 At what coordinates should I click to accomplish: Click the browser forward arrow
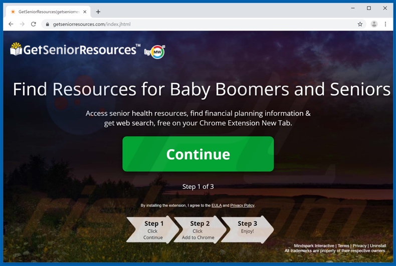click(x=22, y=24)
